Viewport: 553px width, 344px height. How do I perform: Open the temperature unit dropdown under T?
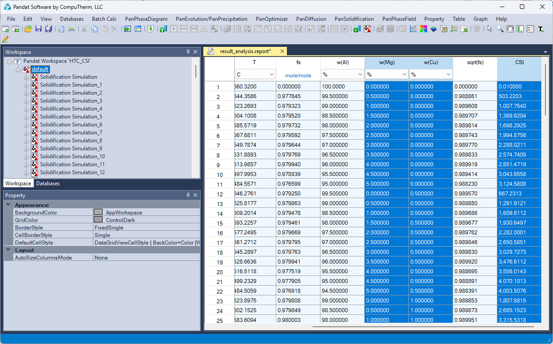271,75
